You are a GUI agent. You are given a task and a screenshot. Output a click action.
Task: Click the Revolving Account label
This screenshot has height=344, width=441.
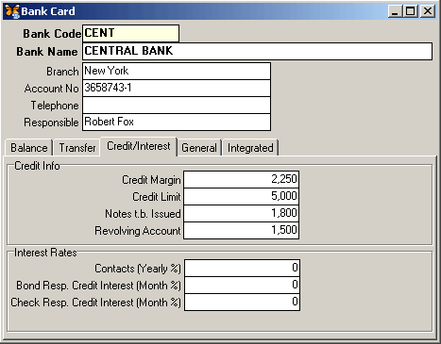(x=138, y=231)
